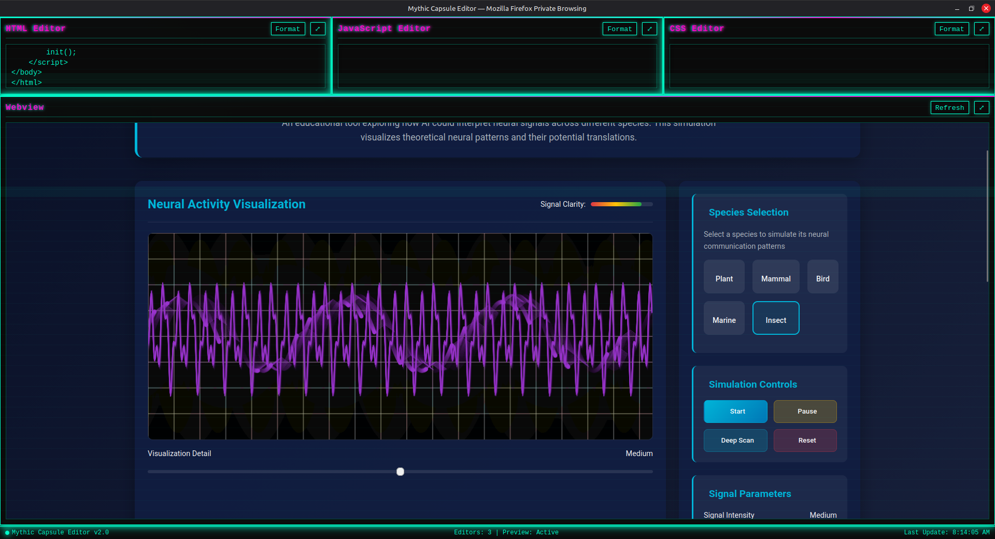Refresh the Webview preview

[949, 107]
